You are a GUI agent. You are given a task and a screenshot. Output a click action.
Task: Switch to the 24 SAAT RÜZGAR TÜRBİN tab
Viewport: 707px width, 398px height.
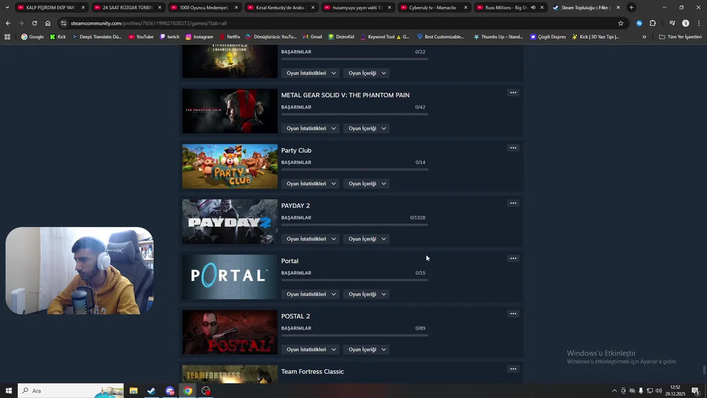click(127, 8)
